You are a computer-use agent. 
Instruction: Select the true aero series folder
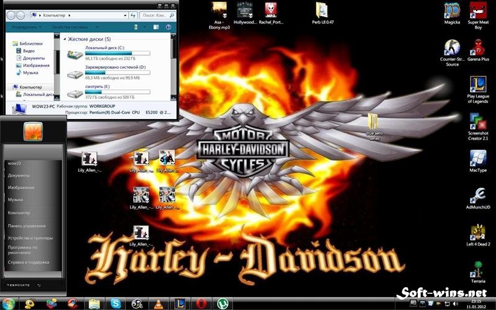tap(374, 126)
